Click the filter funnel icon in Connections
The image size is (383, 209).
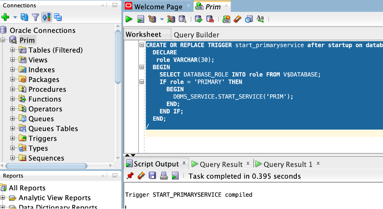click(x=36, y=17)
